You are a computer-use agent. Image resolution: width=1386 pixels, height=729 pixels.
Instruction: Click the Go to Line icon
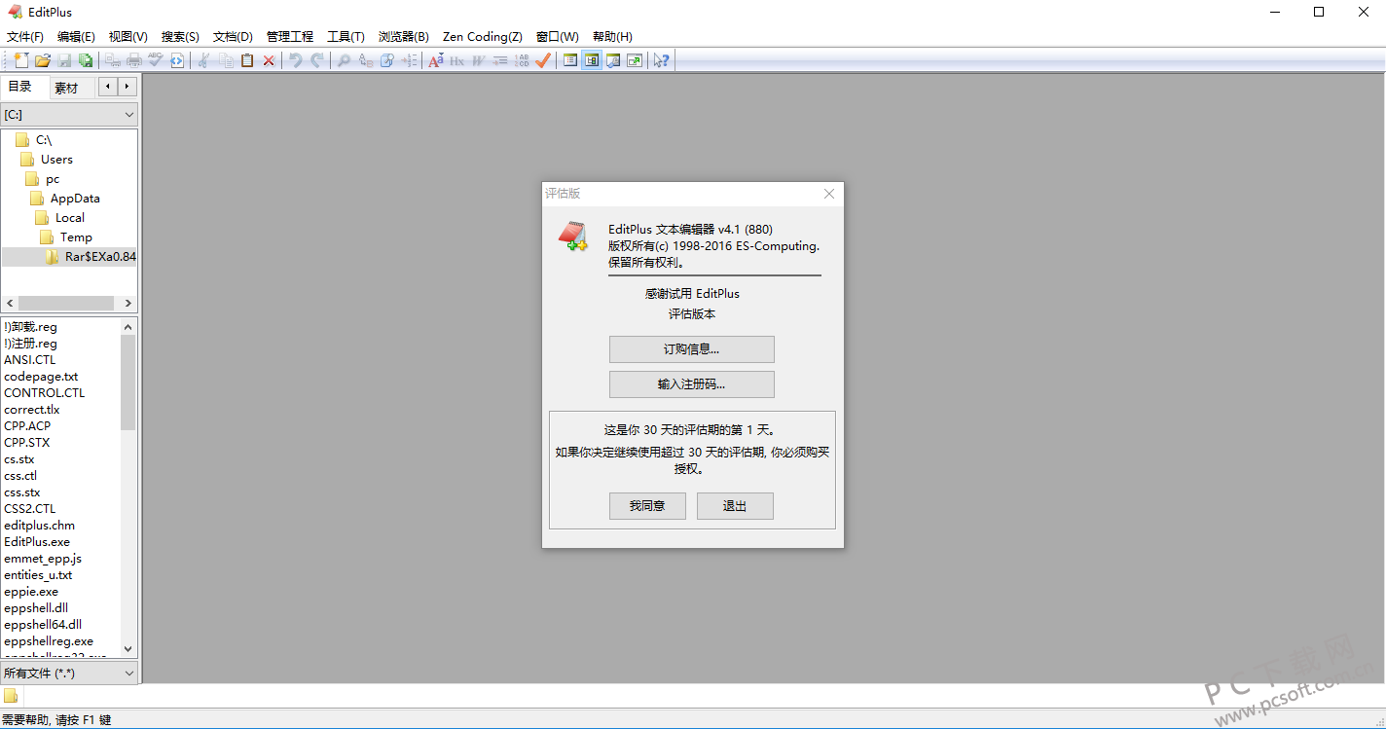pyautogui.click(x=409, y=60)
